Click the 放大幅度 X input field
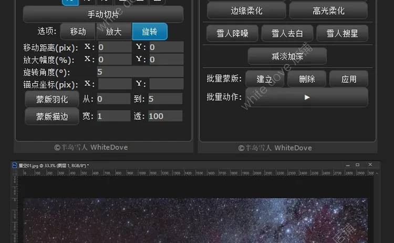Image resolution: width=394 pixels, height=243 pixels. (115, 59)
